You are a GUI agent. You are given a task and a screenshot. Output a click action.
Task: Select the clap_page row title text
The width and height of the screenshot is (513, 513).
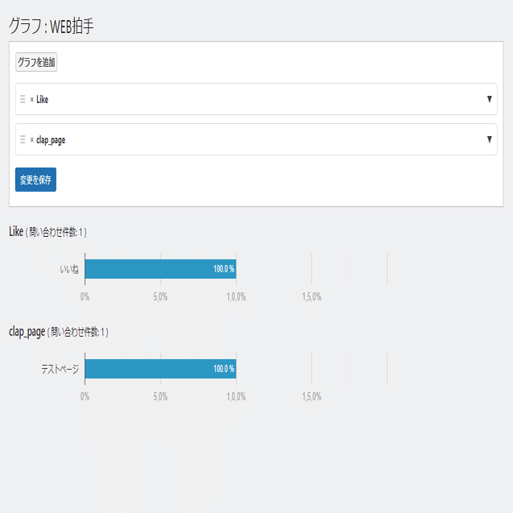click(51, 140)
